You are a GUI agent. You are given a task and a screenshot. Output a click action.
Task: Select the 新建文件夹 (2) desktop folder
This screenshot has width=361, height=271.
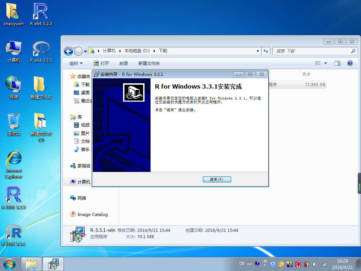41,127
